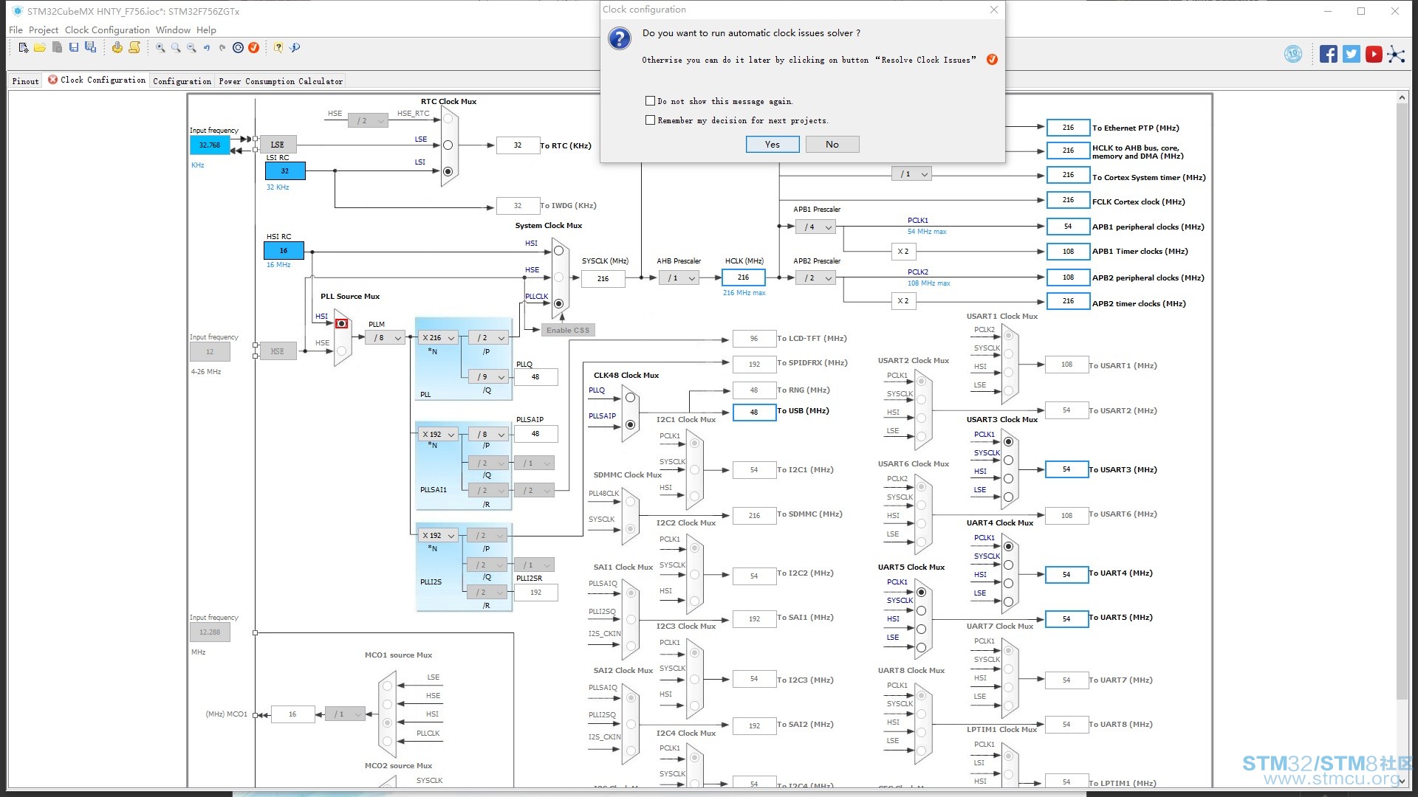Open the PLLSAI1 /P /8 dropdown
The width and height of the screenshot is (1418, 797).
tap(489, 435)
